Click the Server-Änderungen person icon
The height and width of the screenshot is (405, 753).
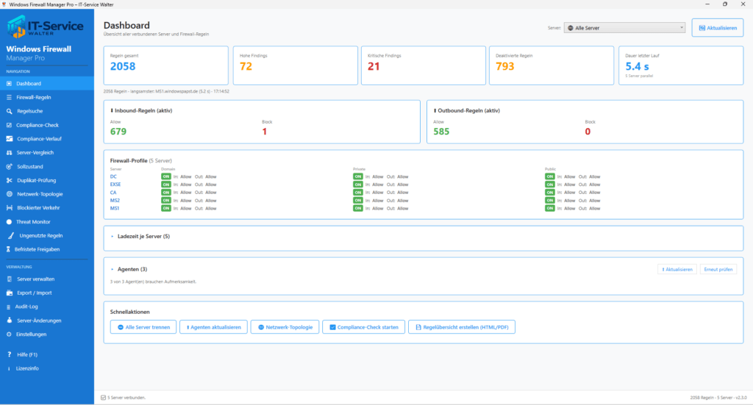point(9,320)
